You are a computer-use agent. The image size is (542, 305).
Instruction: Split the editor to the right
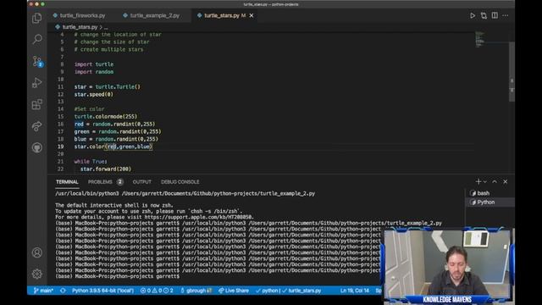click(495, 15)
